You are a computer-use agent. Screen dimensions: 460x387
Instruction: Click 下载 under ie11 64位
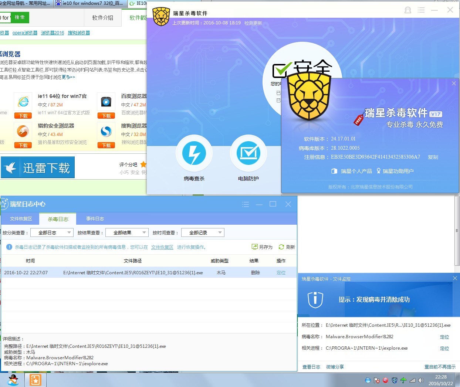(x=23, y=116)
